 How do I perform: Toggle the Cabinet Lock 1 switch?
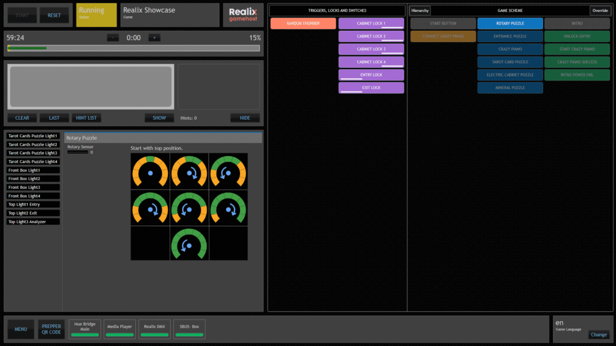(371, 23)
